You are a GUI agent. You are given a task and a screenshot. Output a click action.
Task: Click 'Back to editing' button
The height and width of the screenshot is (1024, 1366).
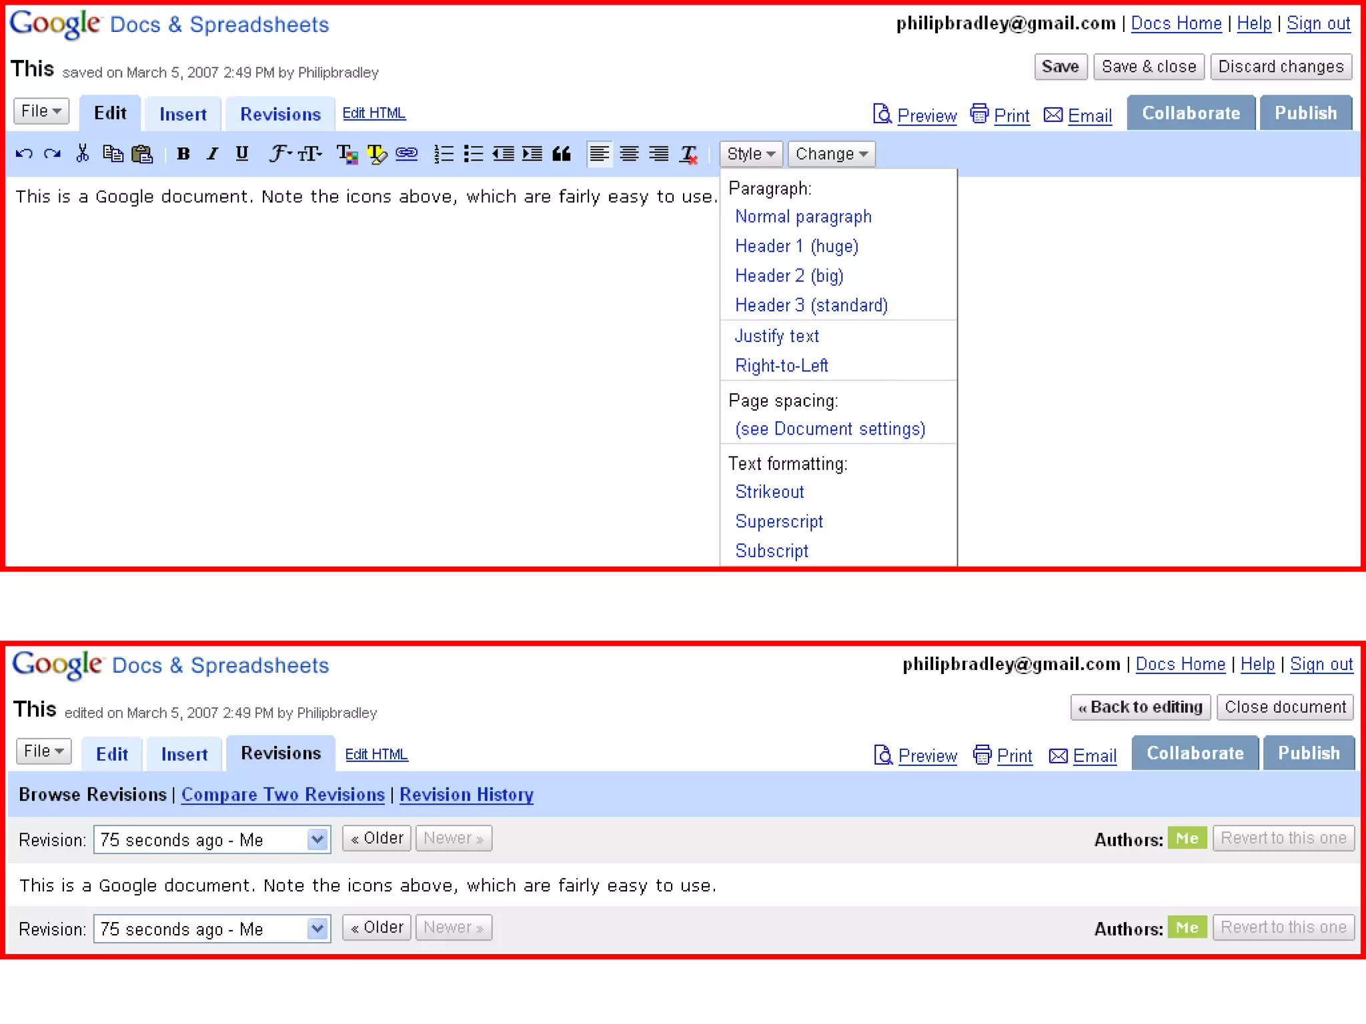[1140, 707]
